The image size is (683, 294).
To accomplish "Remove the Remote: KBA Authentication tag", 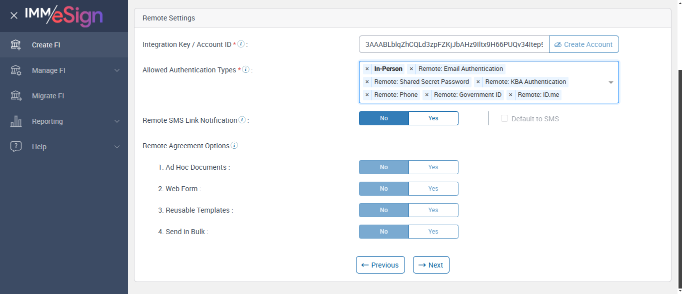I will pos(478,82).
